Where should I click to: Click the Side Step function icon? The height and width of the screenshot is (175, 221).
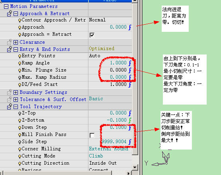(130, 142)
